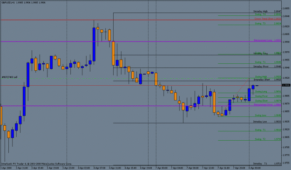Click the '3 Apr 23:00' time axis label
Image resolution: width=291 pixels, height=170 pixels.
point(68,168)
